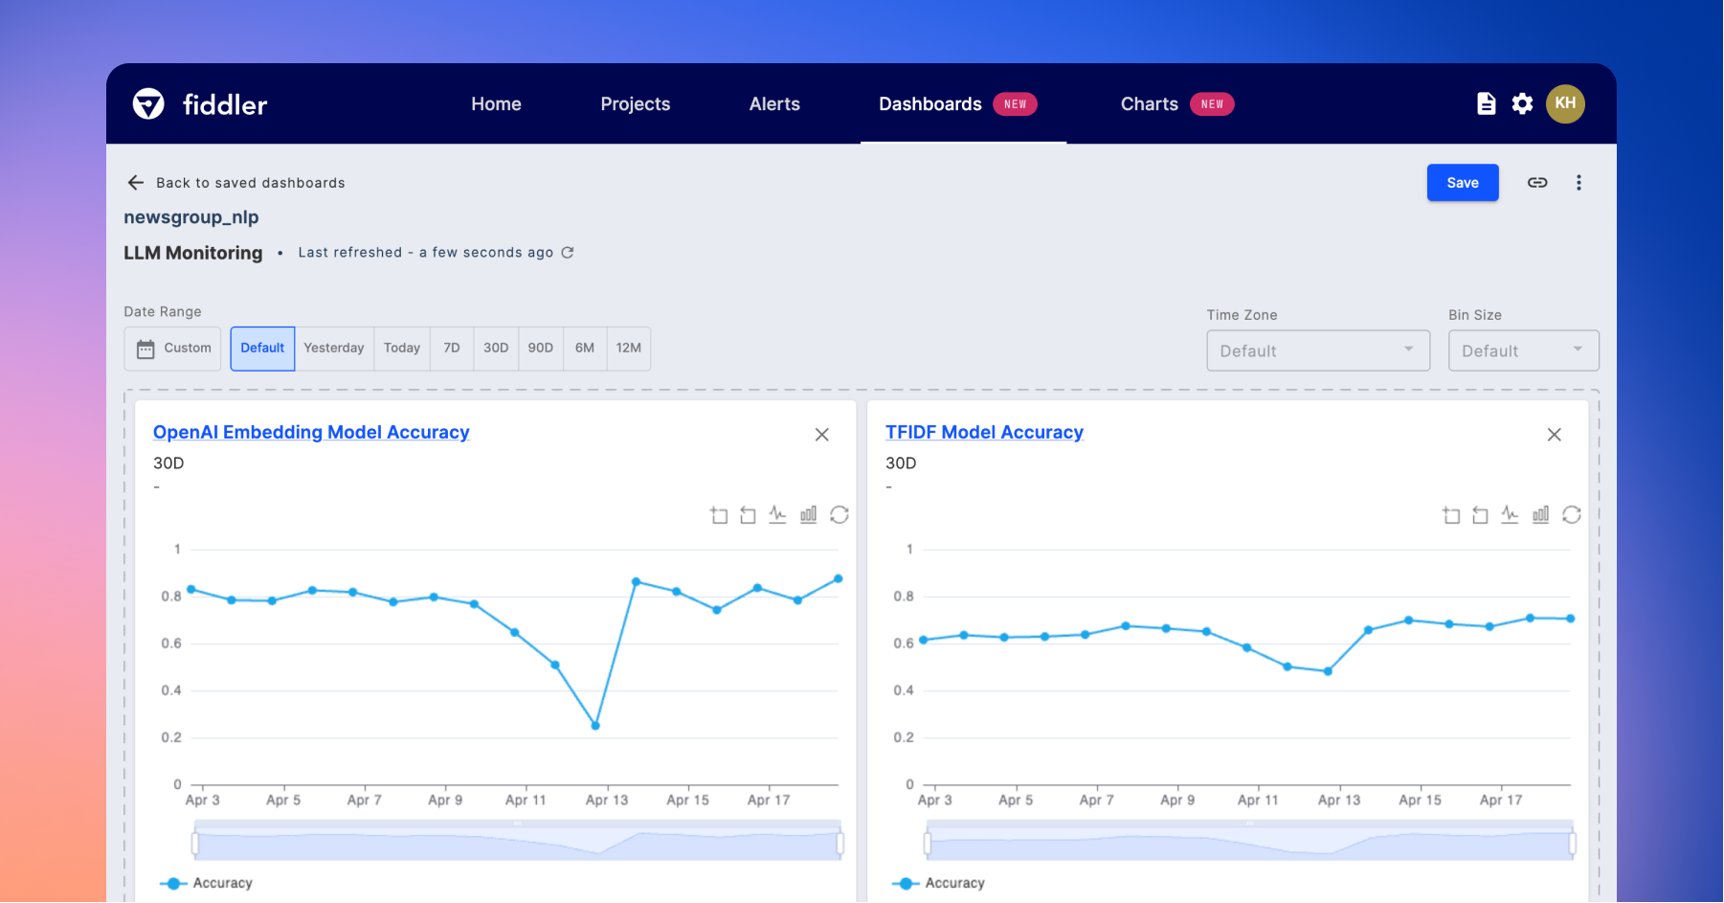This screenshot has width=1724, height=903.
Task: Open the Bin Size dropdown
Action: (1522, 350)
